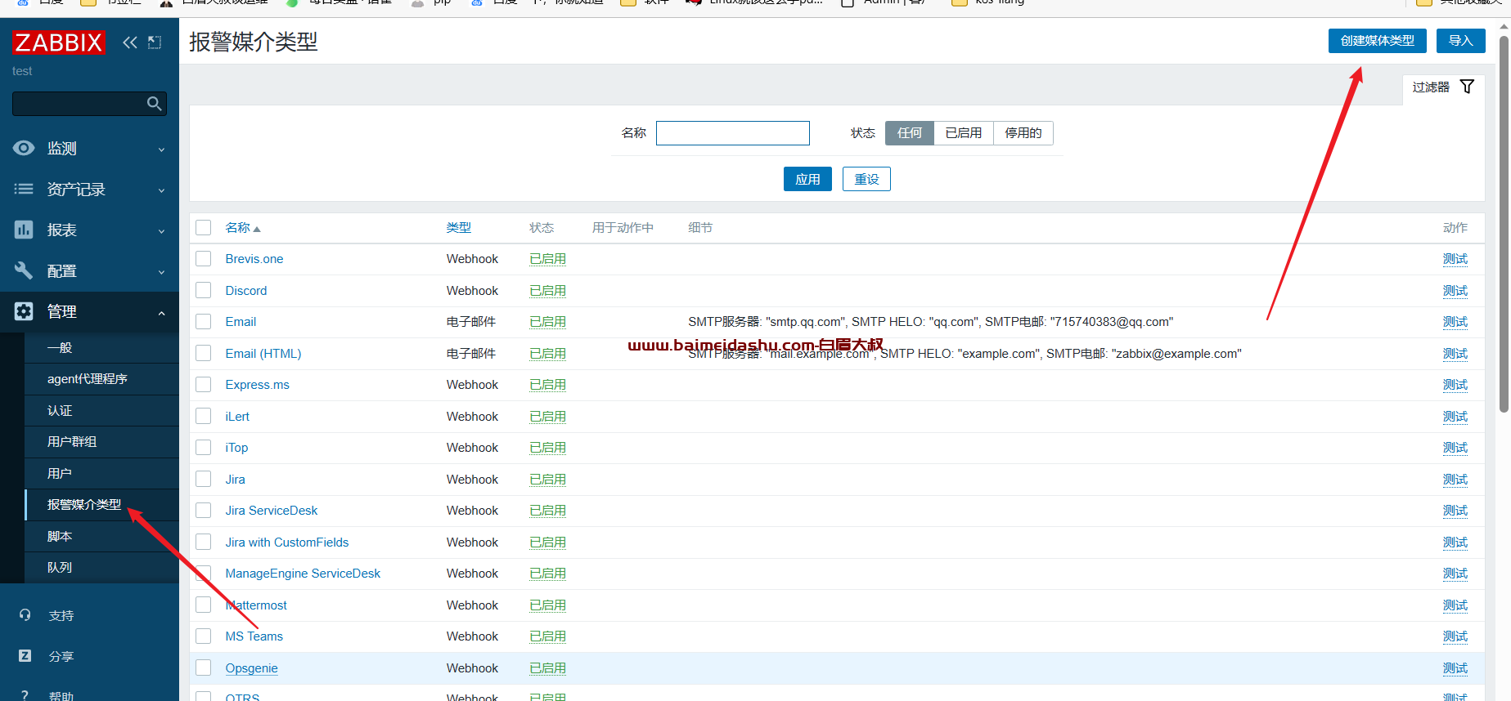Click the Monitoring eye icon
This screenshot has width=1511, height=701.
[24, 148]
